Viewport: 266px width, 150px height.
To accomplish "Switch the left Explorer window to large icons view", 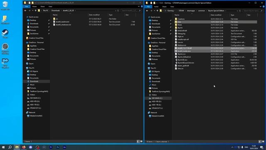I will point(141,141).
